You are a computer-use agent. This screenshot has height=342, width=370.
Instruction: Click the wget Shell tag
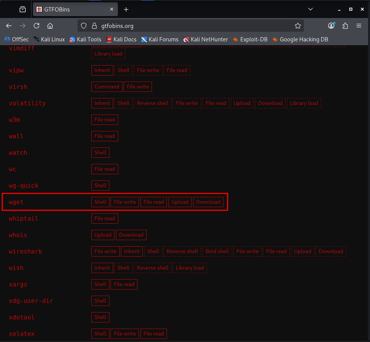(100, 202)
